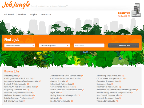
Task: Click the chevron arrow on Career Levels dropdown
Action: pyautogui.click(x=33, y=45)
